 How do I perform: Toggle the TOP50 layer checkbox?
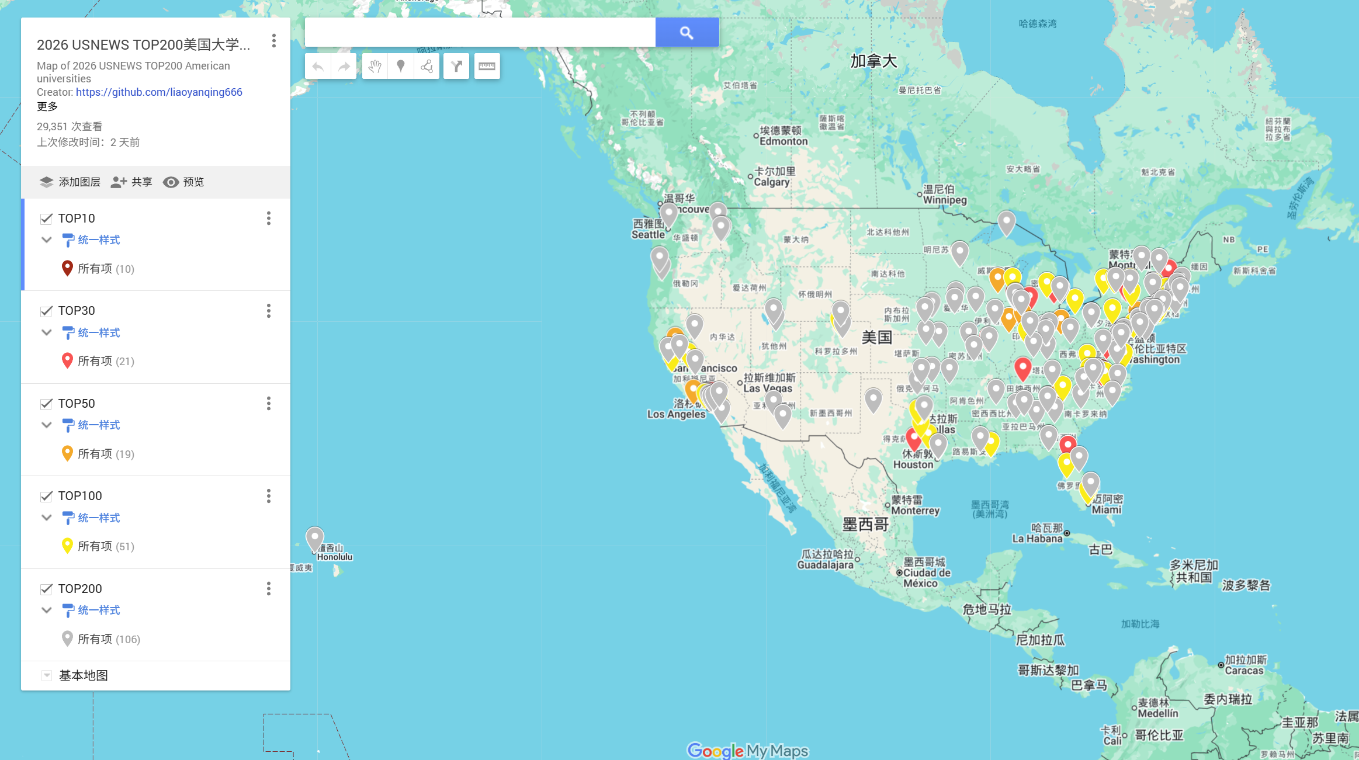[x=47, y=404]
